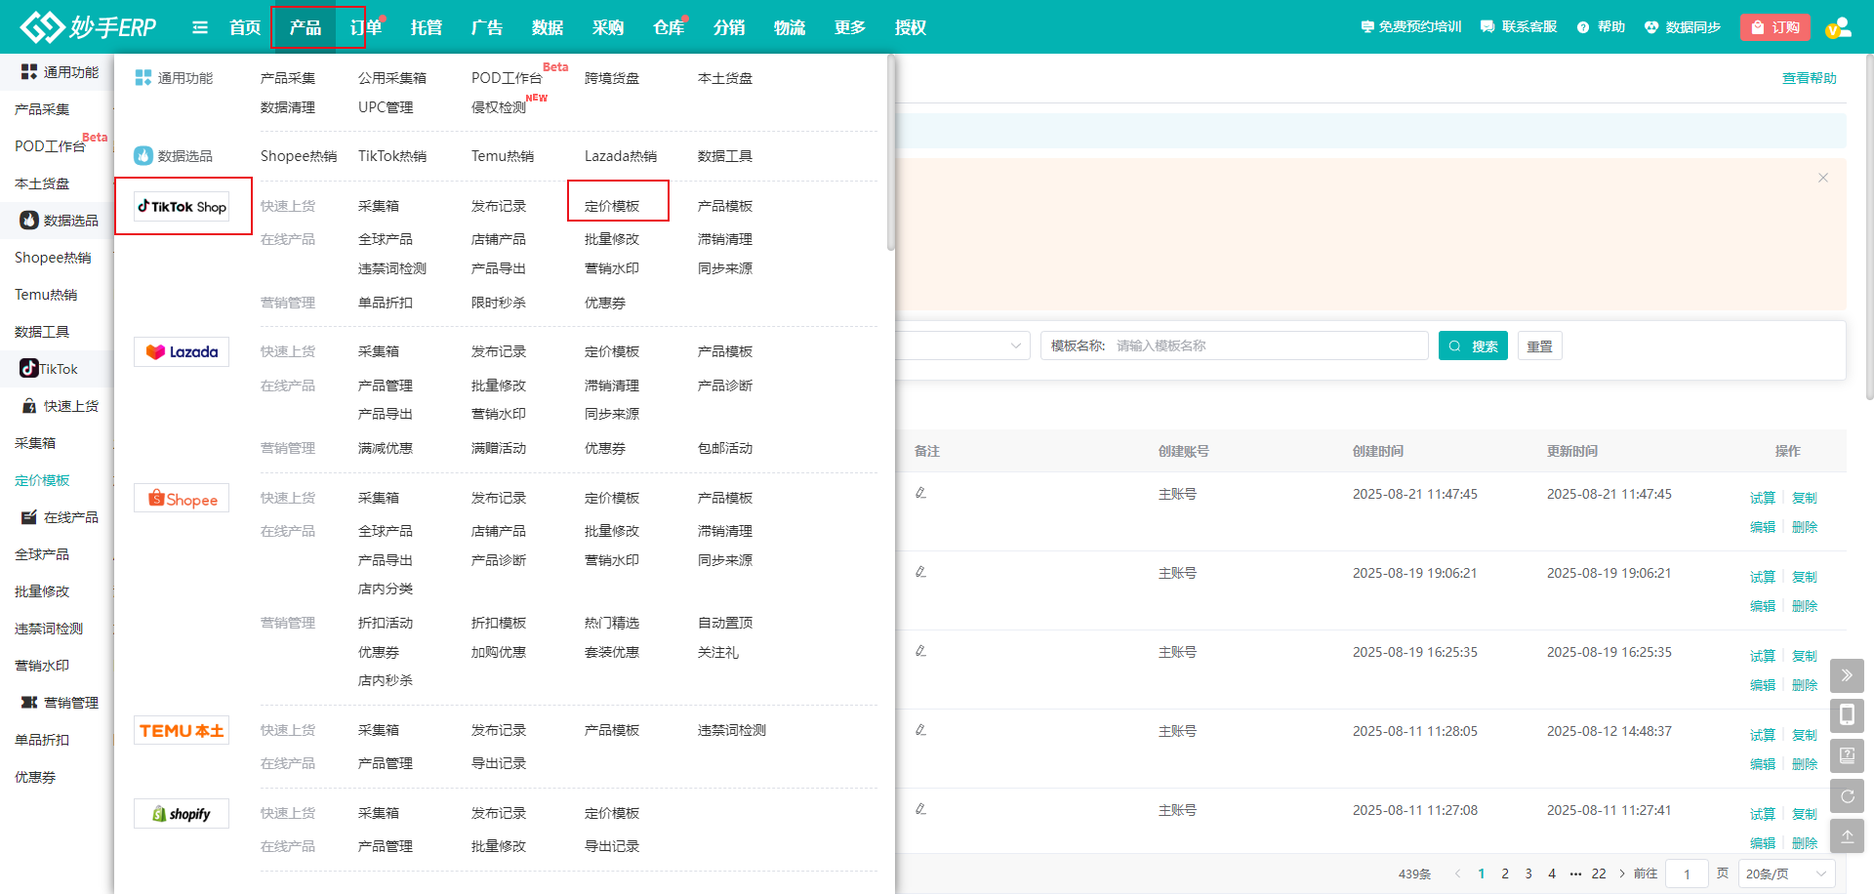Screen dimensions: 1874x894
Task: Open the 仓库 top menu
Action: [x=669, y=27]
